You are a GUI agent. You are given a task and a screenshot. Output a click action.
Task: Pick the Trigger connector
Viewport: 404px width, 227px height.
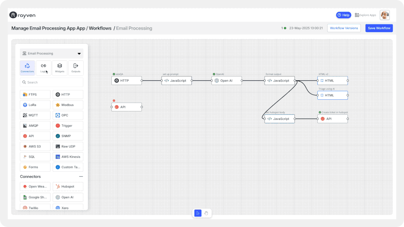coord(68,126)
